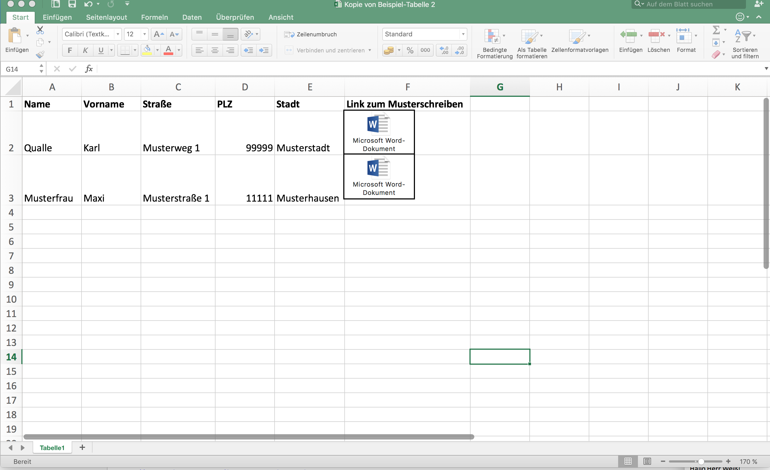This screenshot has width=770, height=470.
Task: Increase decimal places
Action: pyautogui.click(x=444, y=50)
